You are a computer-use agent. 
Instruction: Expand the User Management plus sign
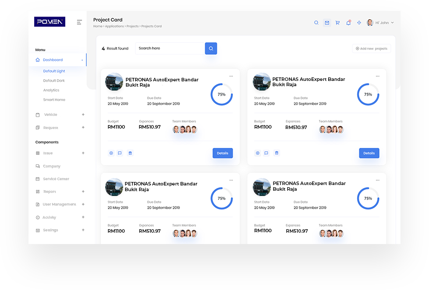[x=83, y=204]
